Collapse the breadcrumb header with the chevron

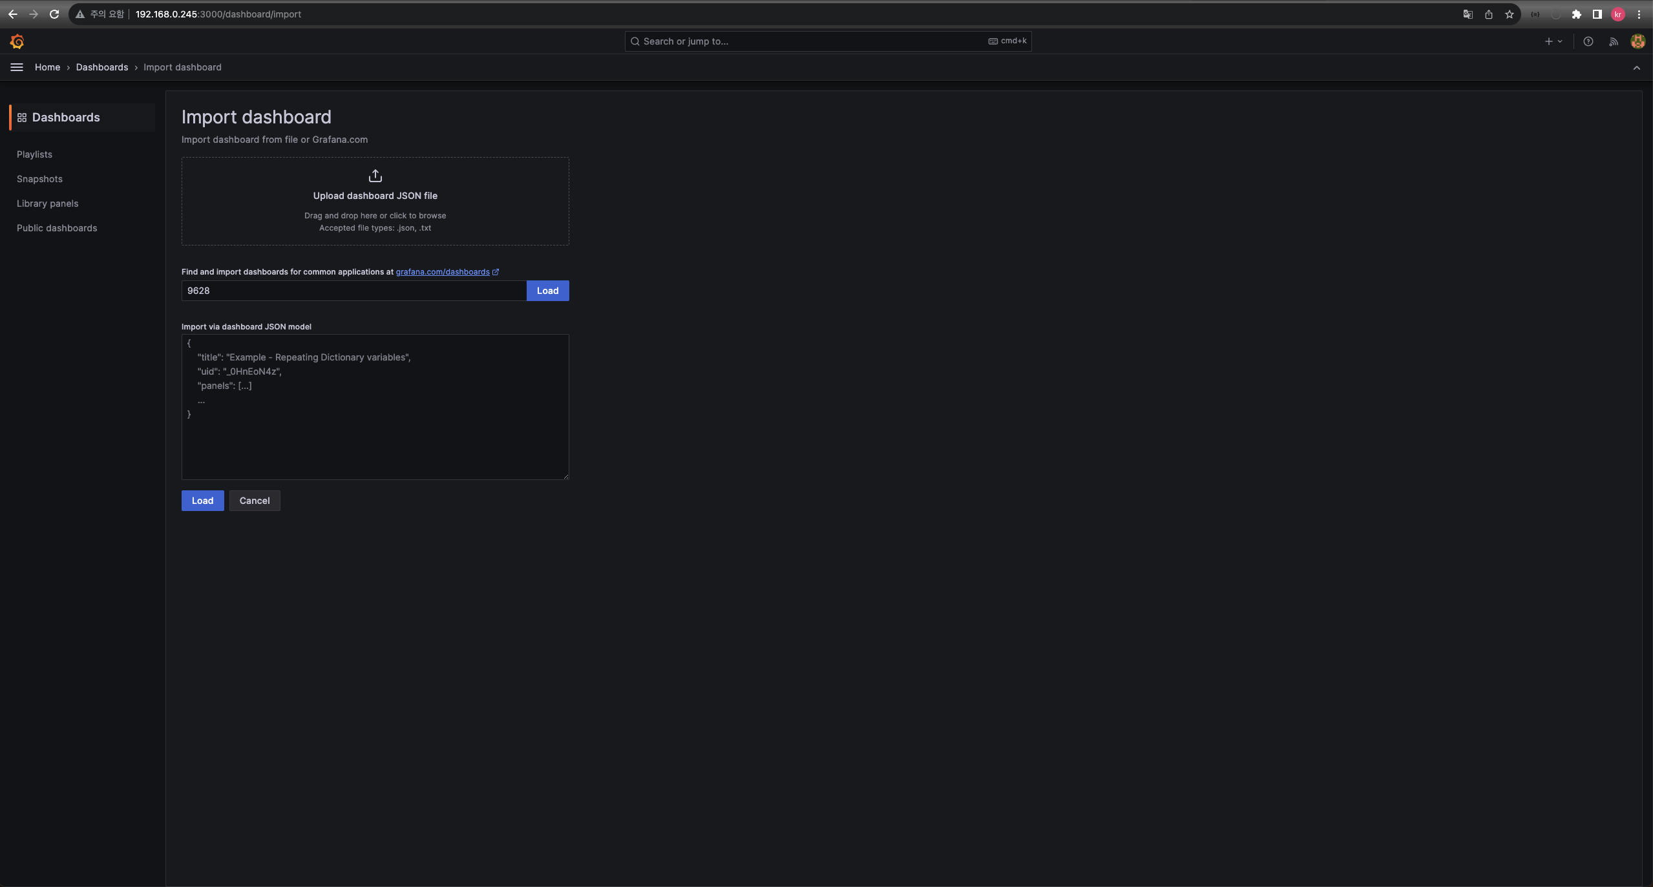tap(1637, 68)
